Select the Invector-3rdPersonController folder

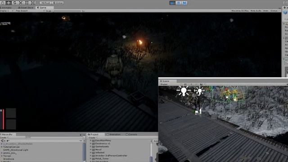coord(111,156)
